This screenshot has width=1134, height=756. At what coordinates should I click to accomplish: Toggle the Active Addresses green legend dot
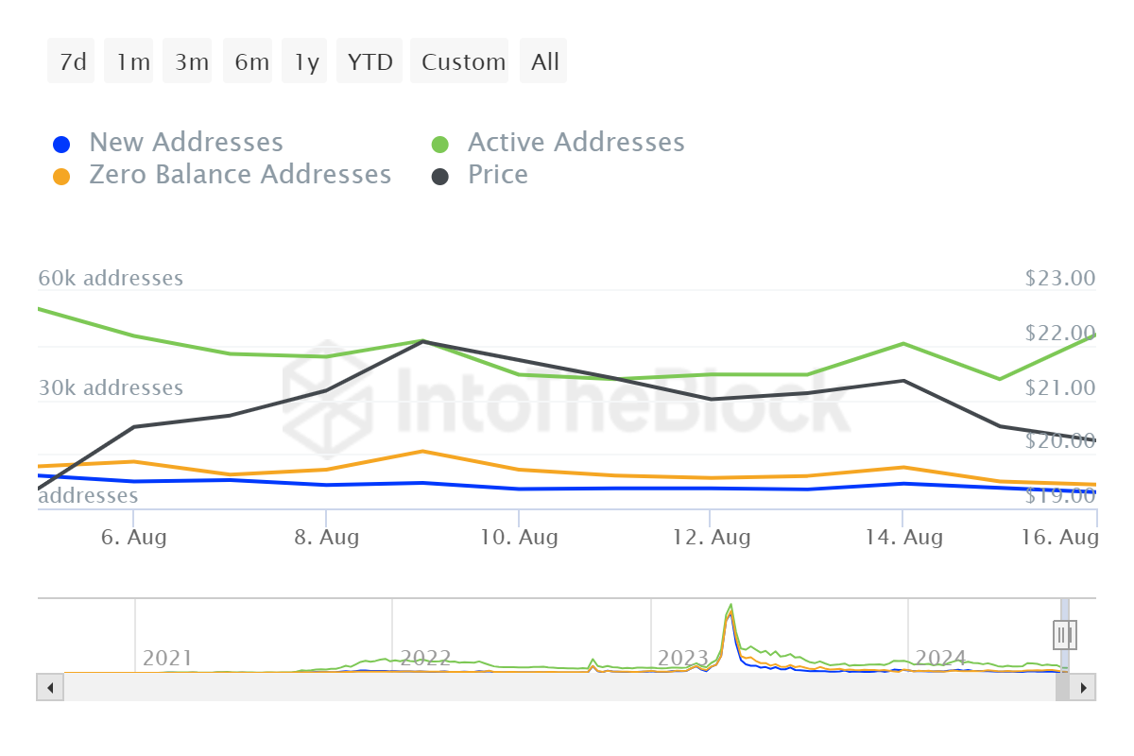440,145
